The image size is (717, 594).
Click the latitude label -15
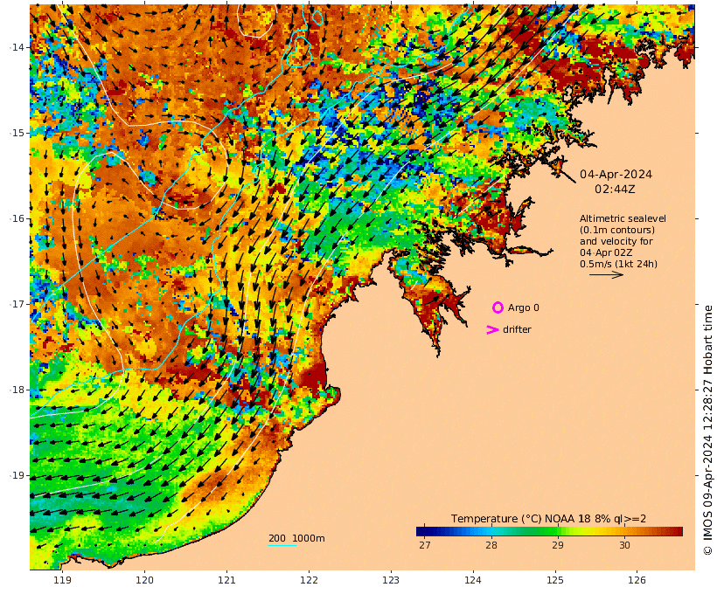click(x=17, y=133)
